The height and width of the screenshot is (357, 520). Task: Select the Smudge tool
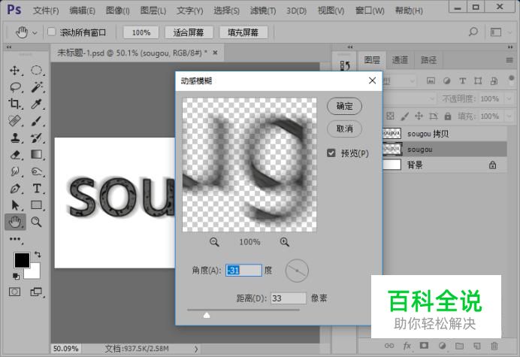point(15,171)
